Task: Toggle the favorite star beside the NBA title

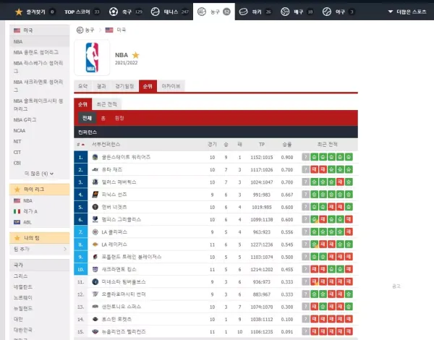Action: tap(136, 55)
